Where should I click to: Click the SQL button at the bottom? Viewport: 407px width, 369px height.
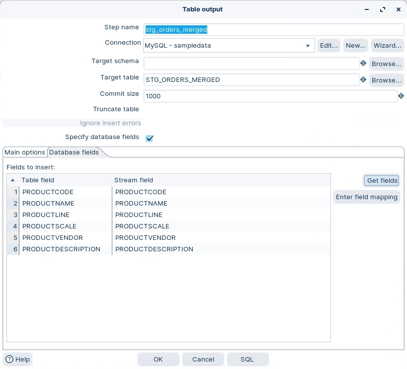(247, 359)
